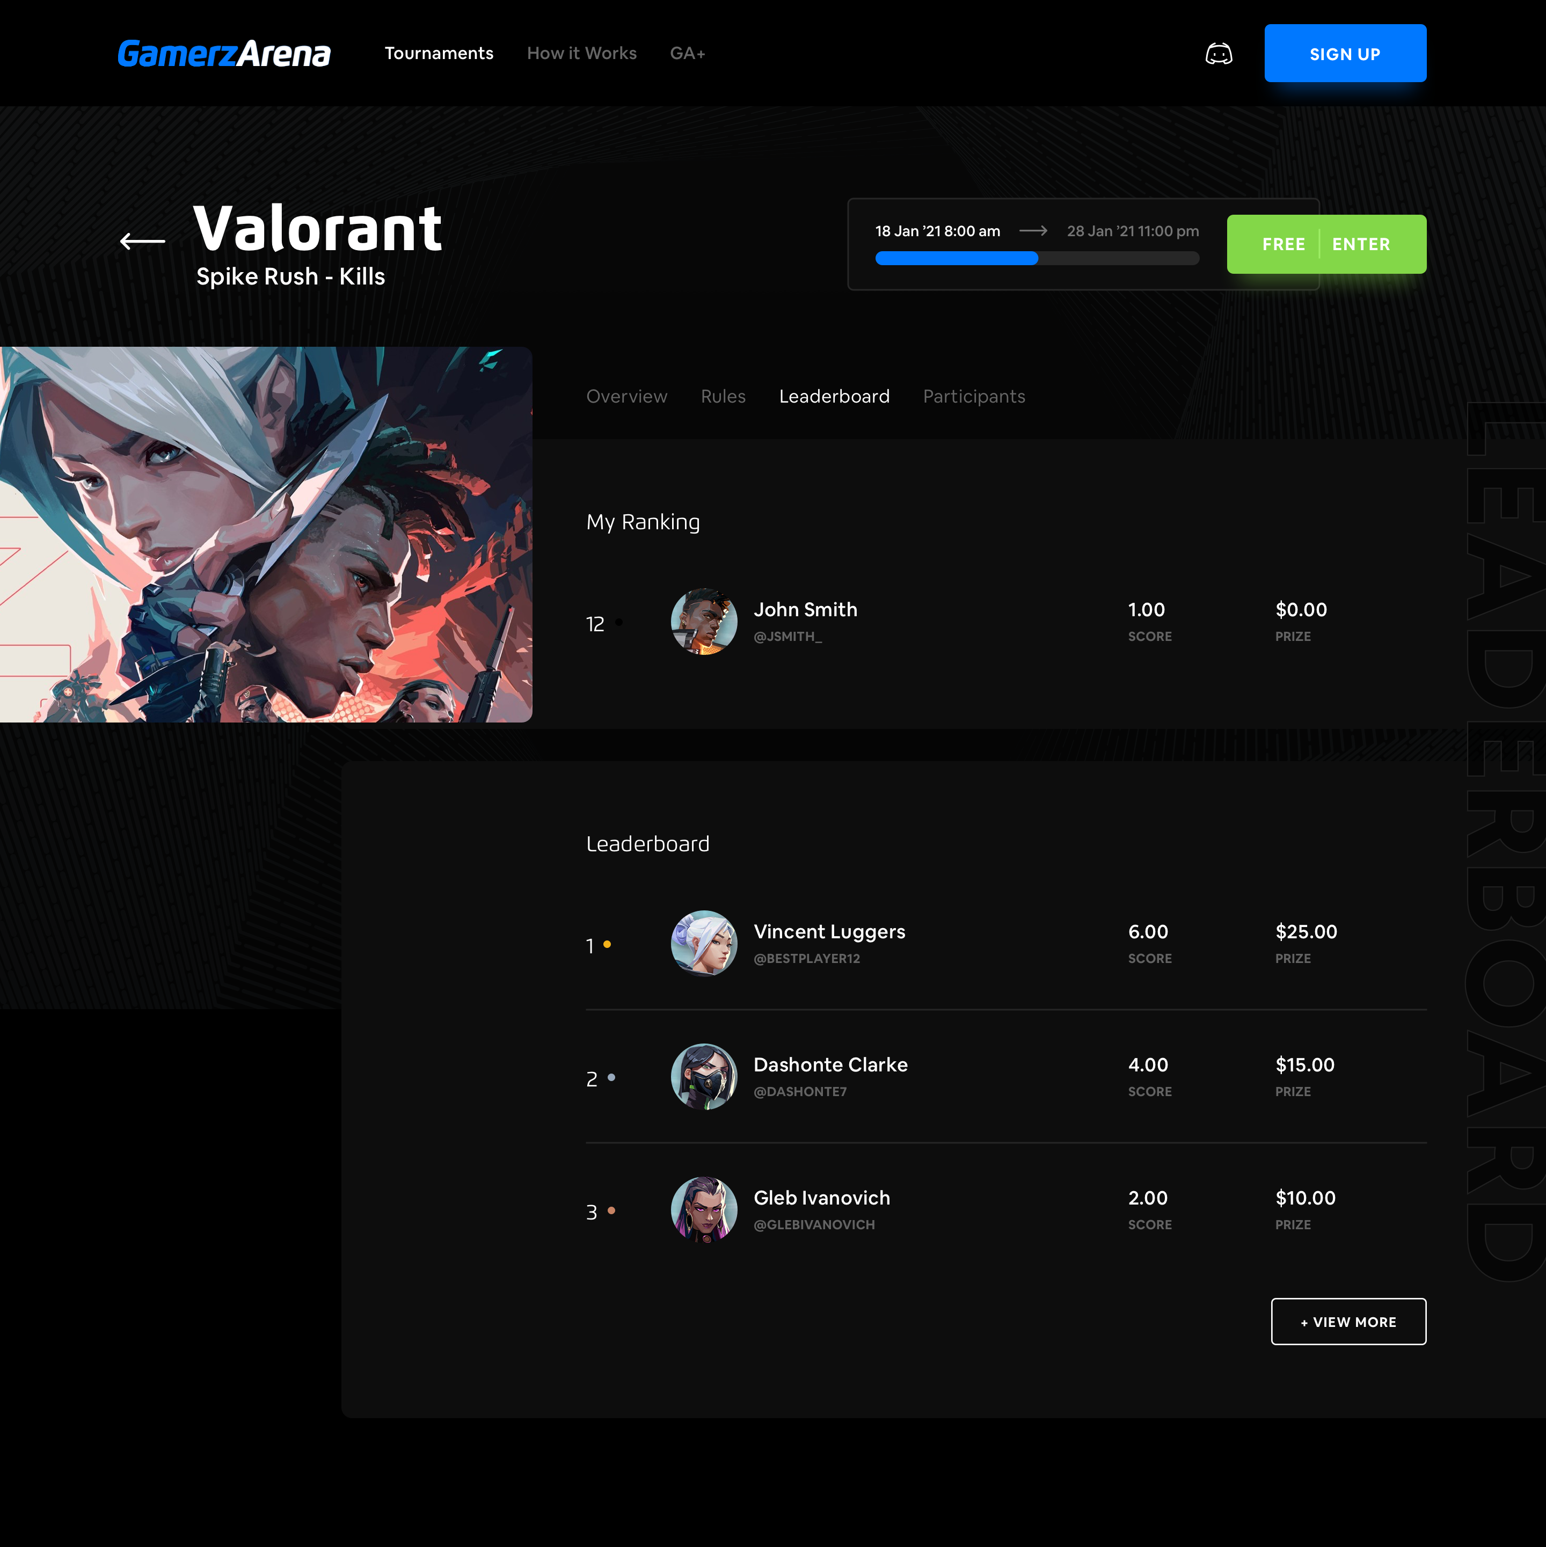Click Gleb Ivanovich's avatar
1546x1547 pixels.
pos(704,1209)
